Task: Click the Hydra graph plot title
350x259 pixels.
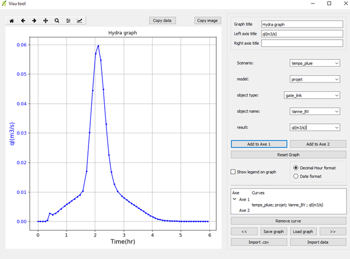Action: point(123,33)
